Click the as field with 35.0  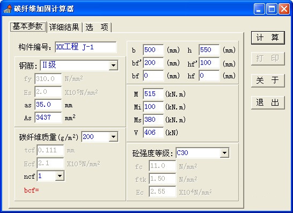coord(48,105)
